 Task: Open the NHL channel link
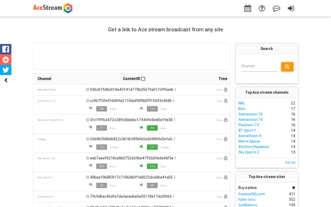pos(242,103)
